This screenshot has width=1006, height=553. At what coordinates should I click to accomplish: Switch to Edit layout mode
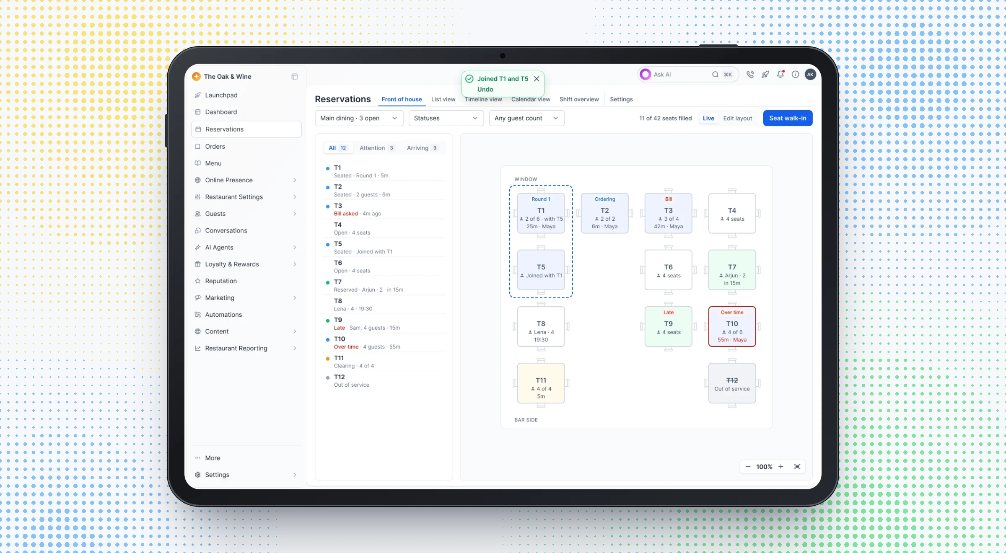(737, 118)
